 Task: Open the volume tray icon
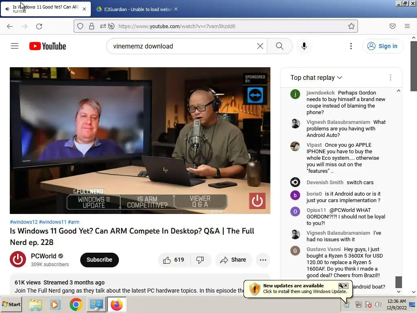coord(378,304)
